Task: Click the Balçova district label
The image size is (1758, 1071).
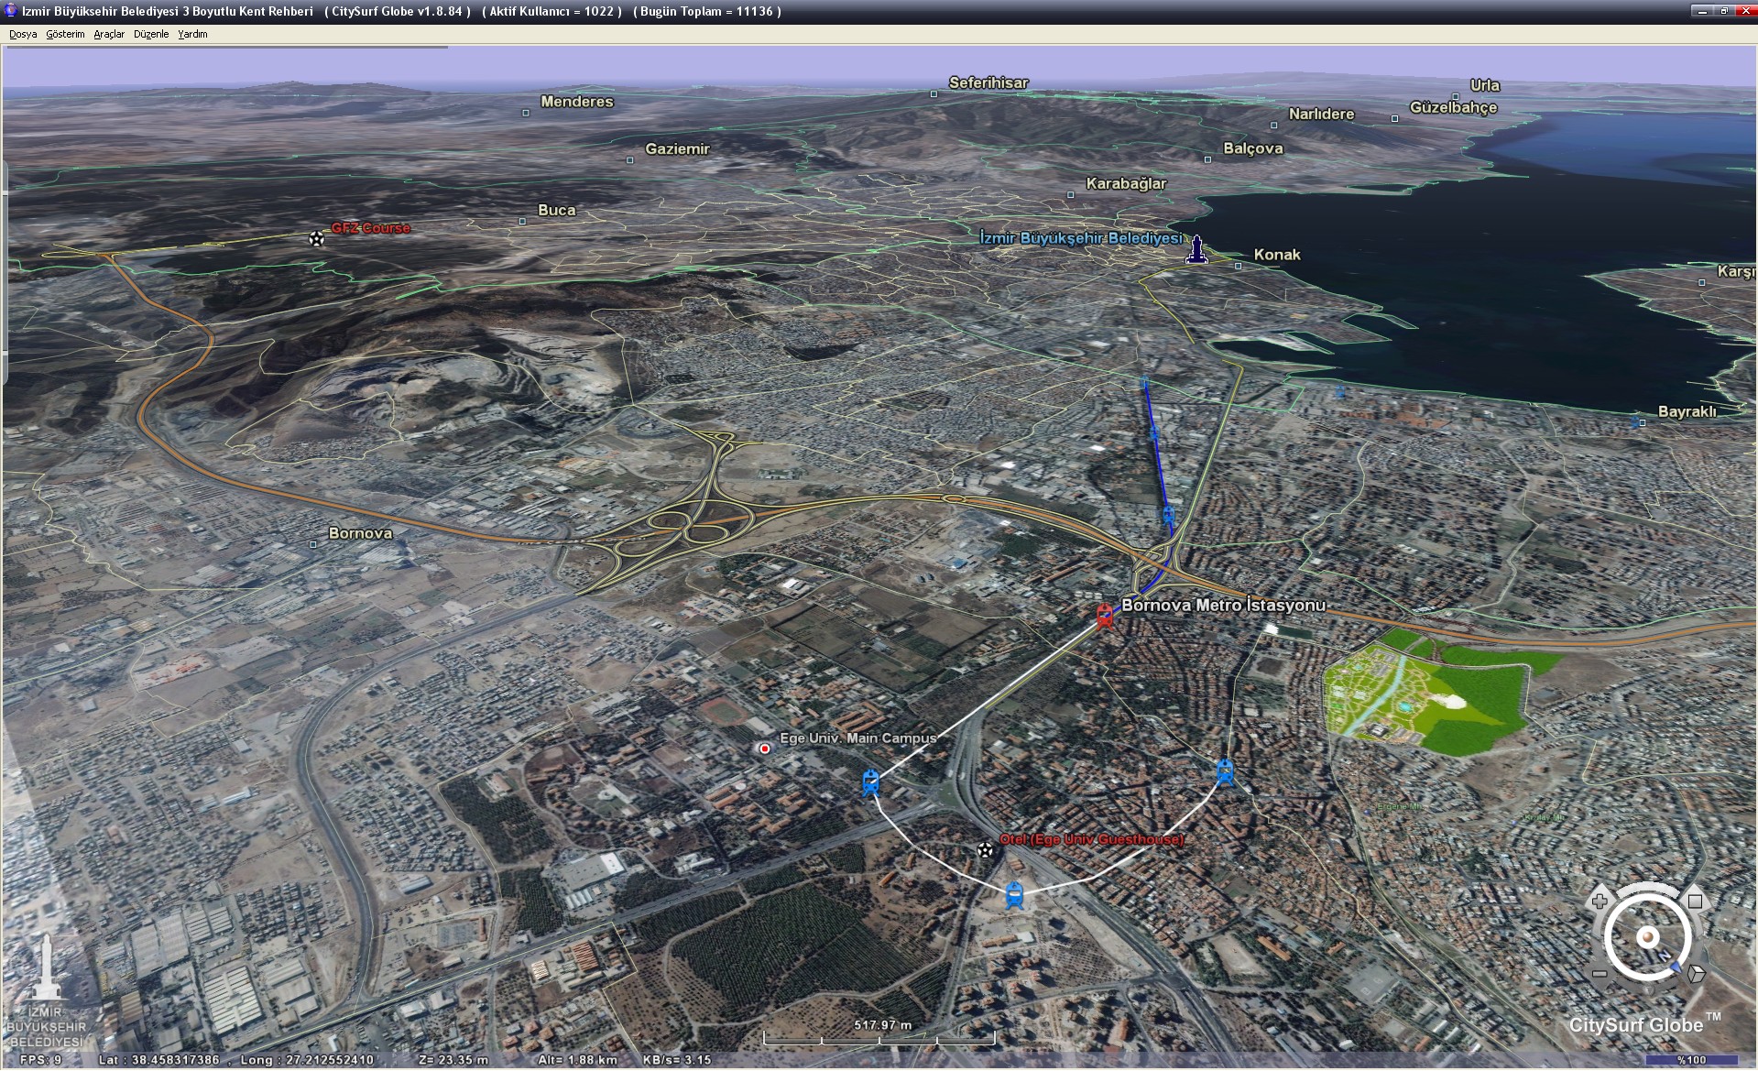Action: [x=1252, y=148]
